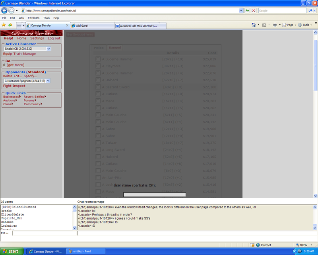Image resolution: width=318 pixels, height=255 pixels.
Task: Expand the Businesses quick link arrow
Action: [20, 96]
